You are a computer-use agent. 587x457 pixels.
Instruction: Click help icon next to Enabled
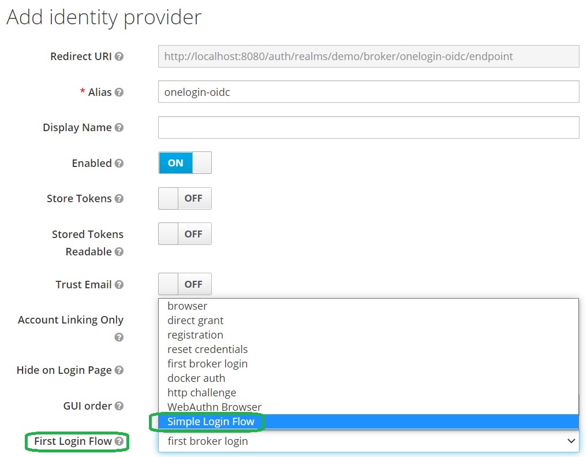point(119,164)
